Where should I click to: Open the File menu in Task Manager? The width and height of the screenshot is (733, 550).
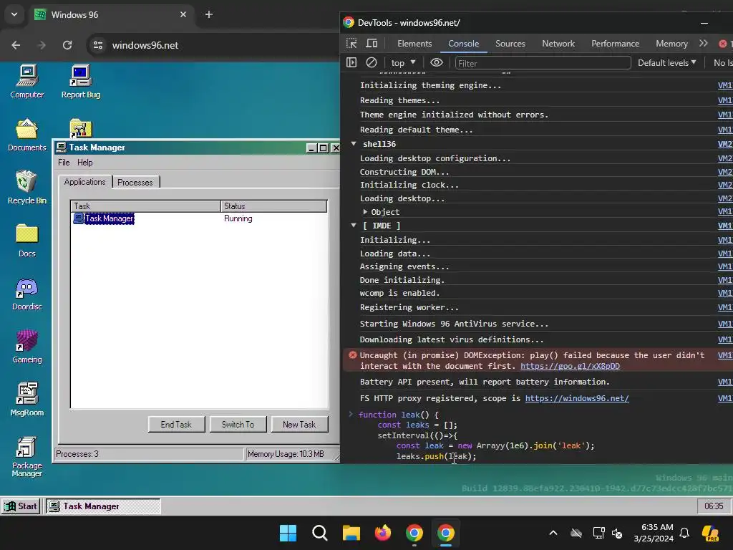[x=64, y=163]
